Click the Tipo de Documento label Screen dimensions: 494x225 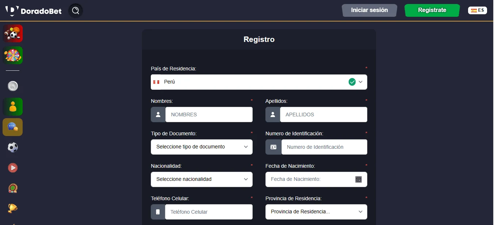pyautogui.click(x=173, y=133)
